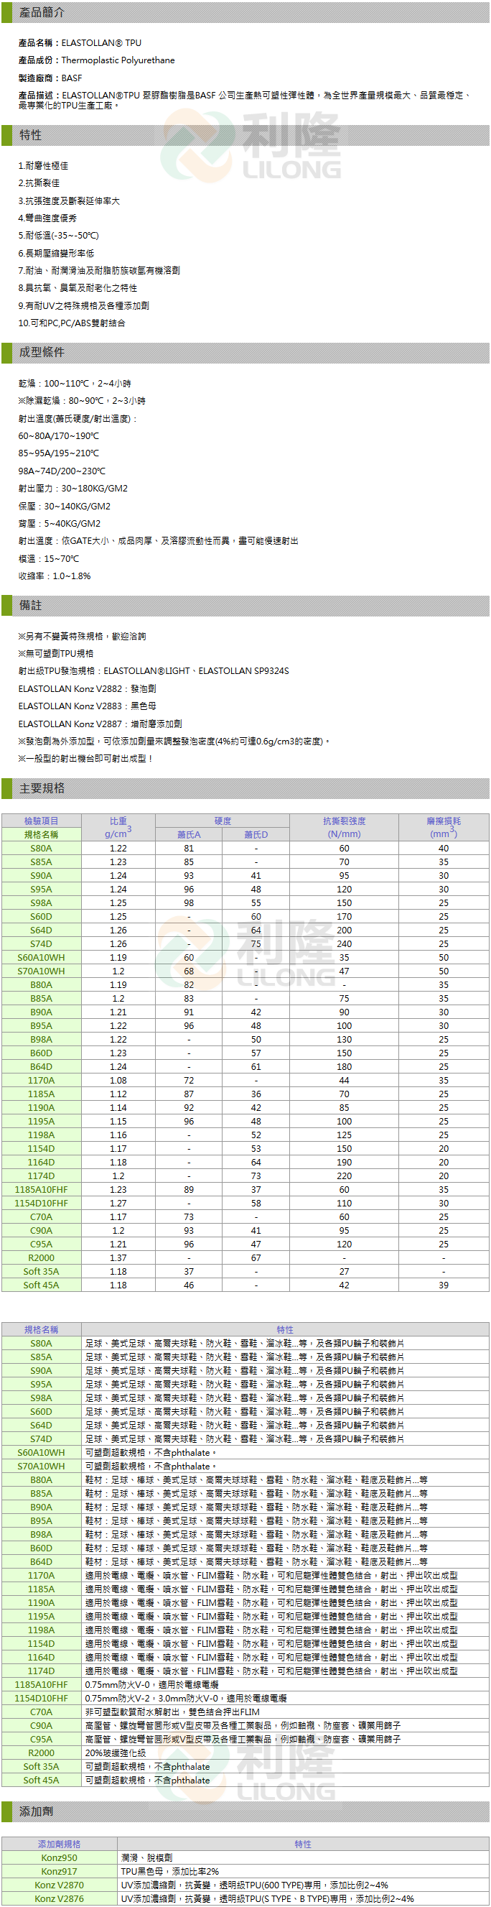Click the 硬度 column header

(223, 821)
